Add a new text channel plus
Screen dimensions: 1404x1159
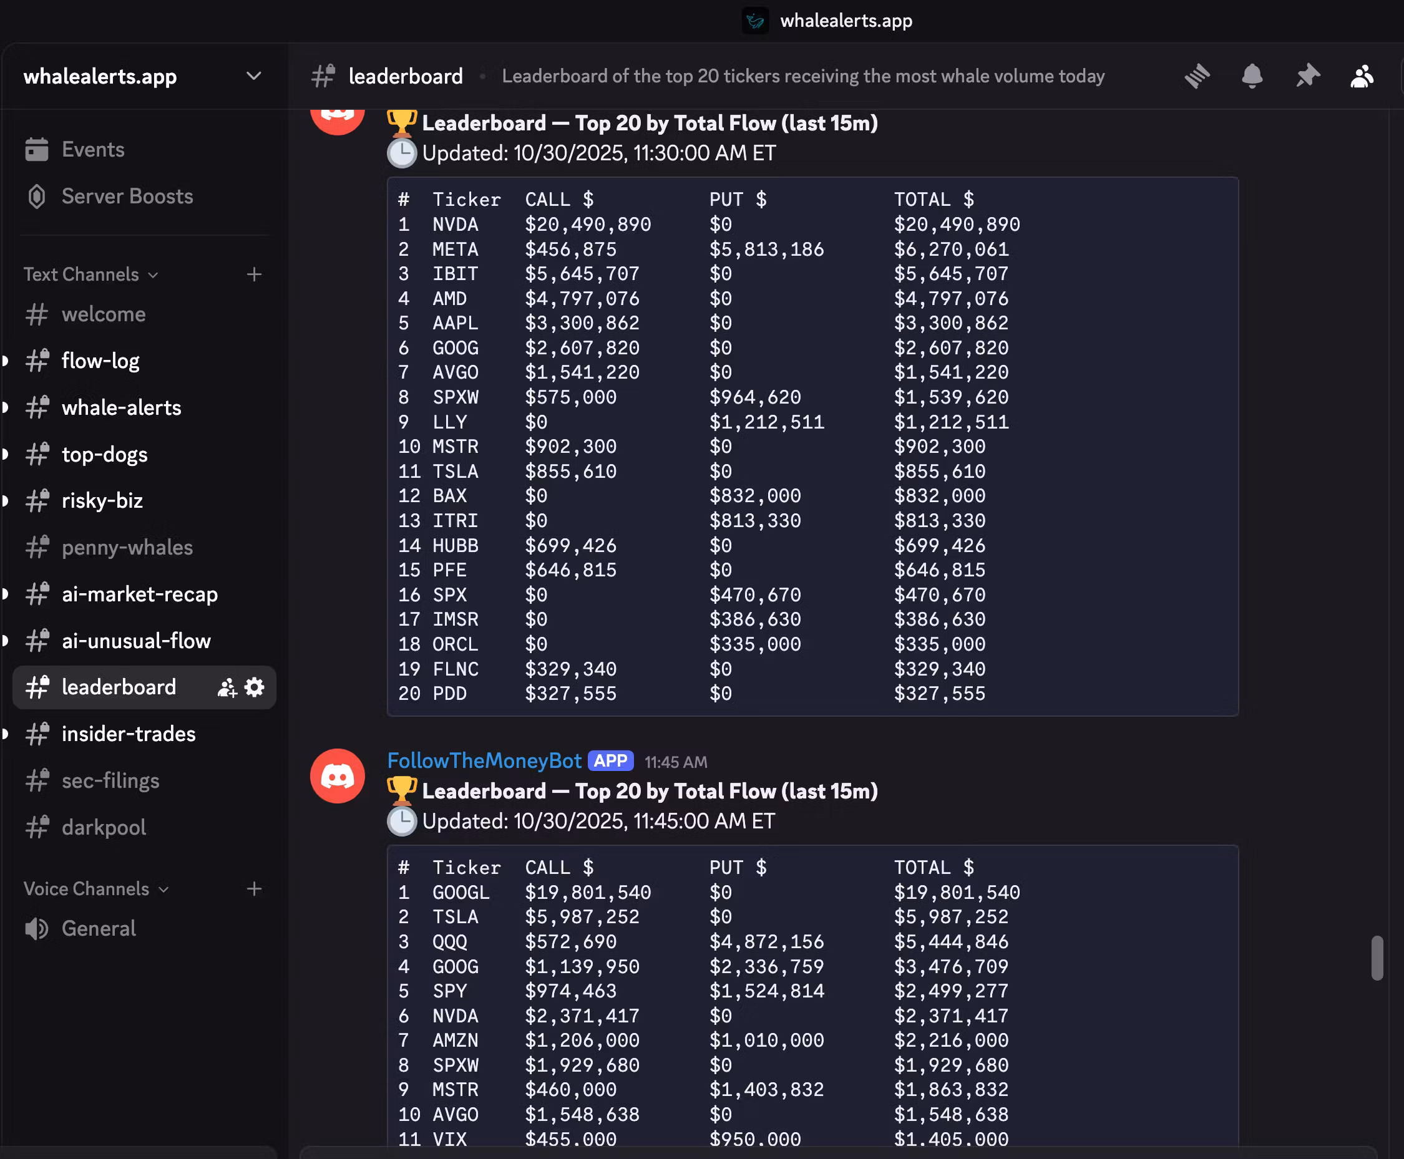254,274
